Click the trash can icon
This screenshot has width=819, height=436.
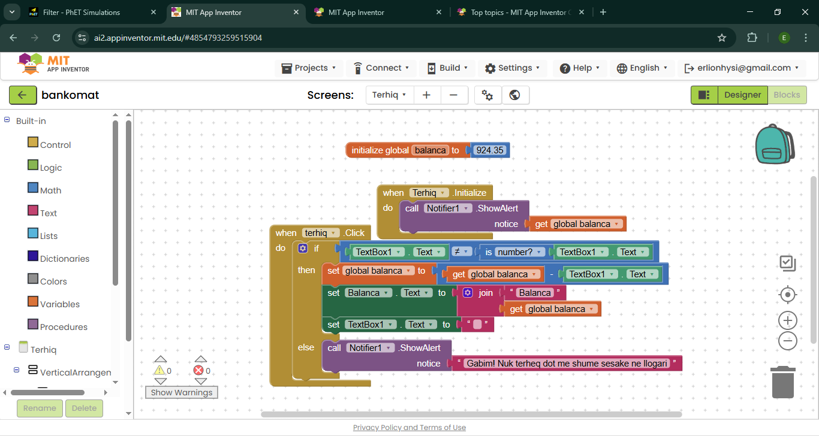pos(783,383)
